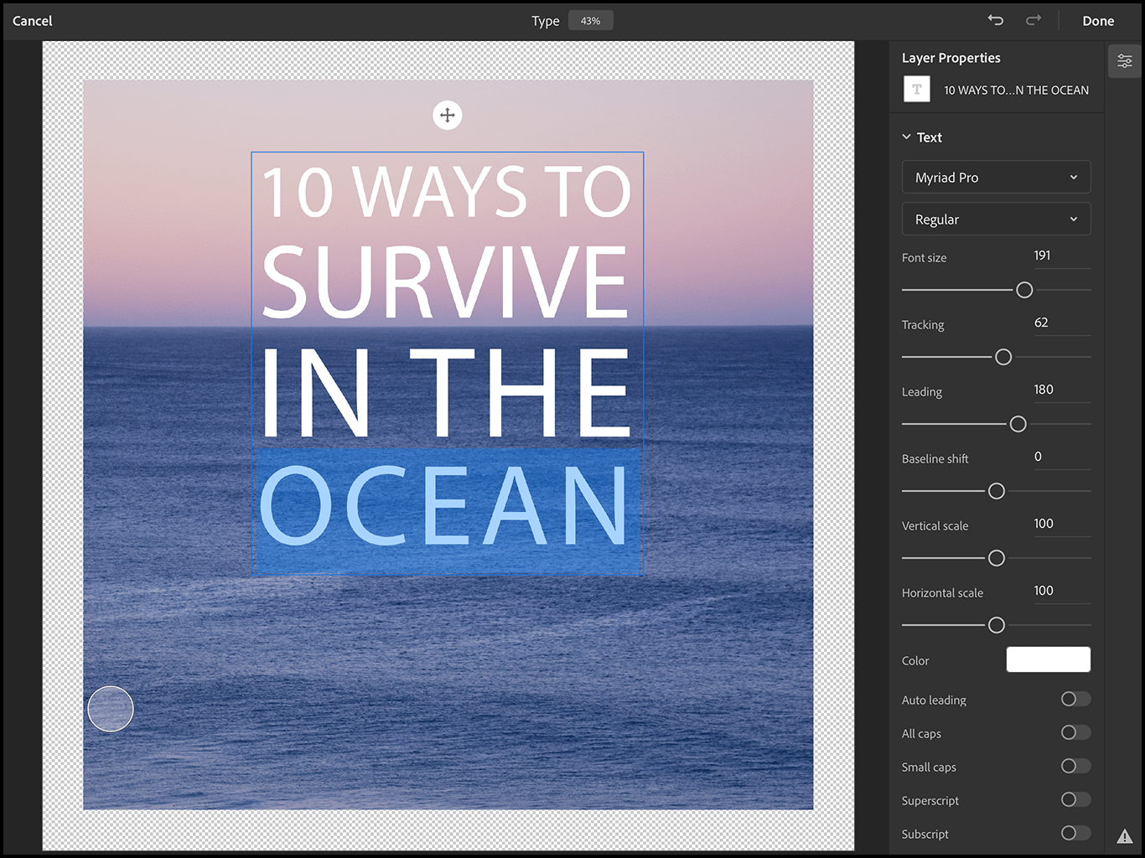
Task: Click the Leading slider handle
Action: tap(1018, 424)
